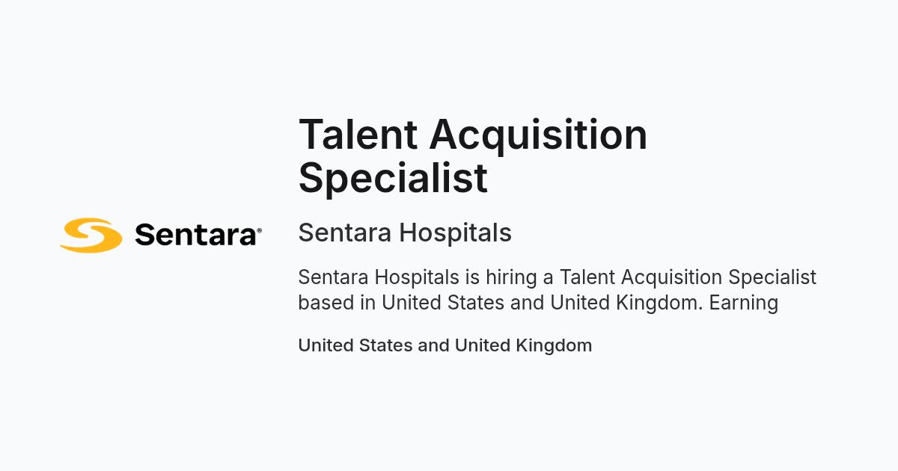
Task: Open the Talent Acquisition Specialist job title
Action: [473, 156]
